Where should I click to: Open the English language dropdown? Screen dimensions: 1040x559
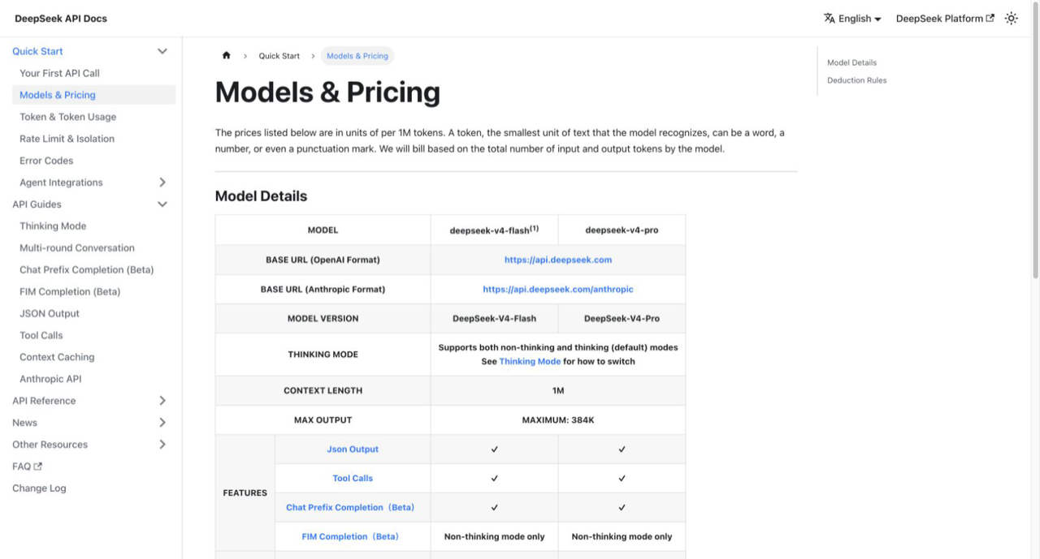pos(853,18)
